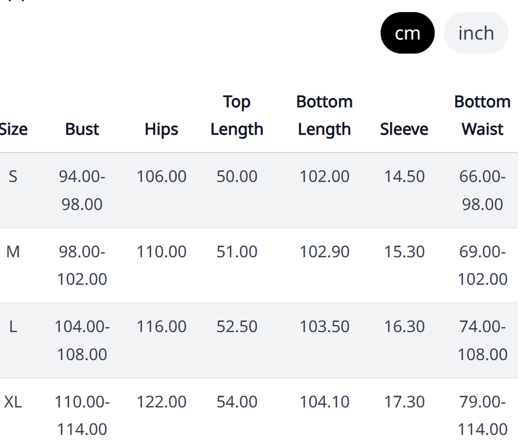This screenshot has height=446, width=526.
Task: Click the 103.50 bottom length cell
Action: click(325, 327)
